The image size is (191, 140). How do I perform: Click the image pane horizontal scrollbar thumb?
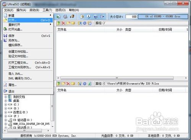click(117, 78)
